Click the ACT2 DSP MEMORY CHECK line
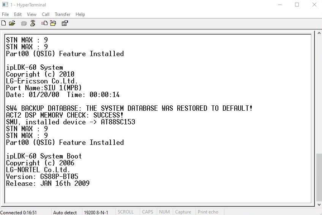This screenshot has width=322, height=215. click(65, 115)
